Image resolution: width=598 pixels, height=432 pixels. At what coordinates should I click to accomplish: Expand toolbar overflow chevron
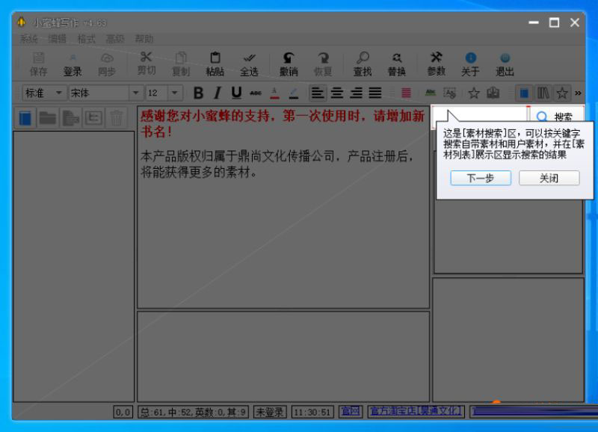(578, 93)
